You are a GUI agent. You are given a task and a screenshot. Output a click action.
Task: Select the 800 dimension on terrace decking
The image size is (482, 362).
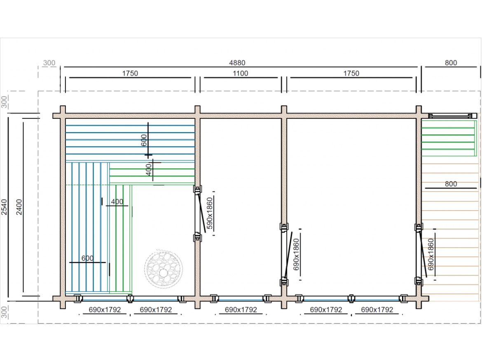[x=451, y=184]
